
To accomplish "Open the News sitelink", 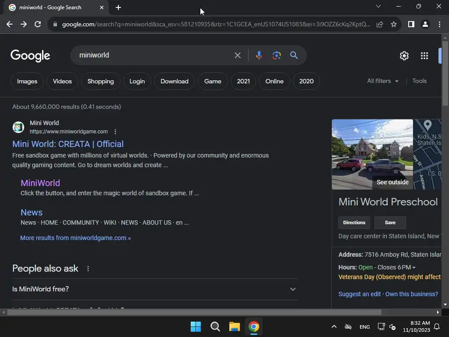I will point(32,212).
